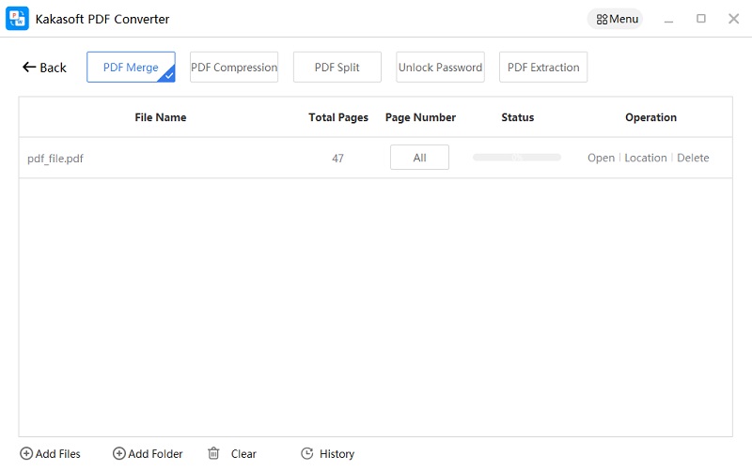Viewport: 752px width, 471px height.
Task: Open the PDF Extraction tab
Action: pos(543,67)
